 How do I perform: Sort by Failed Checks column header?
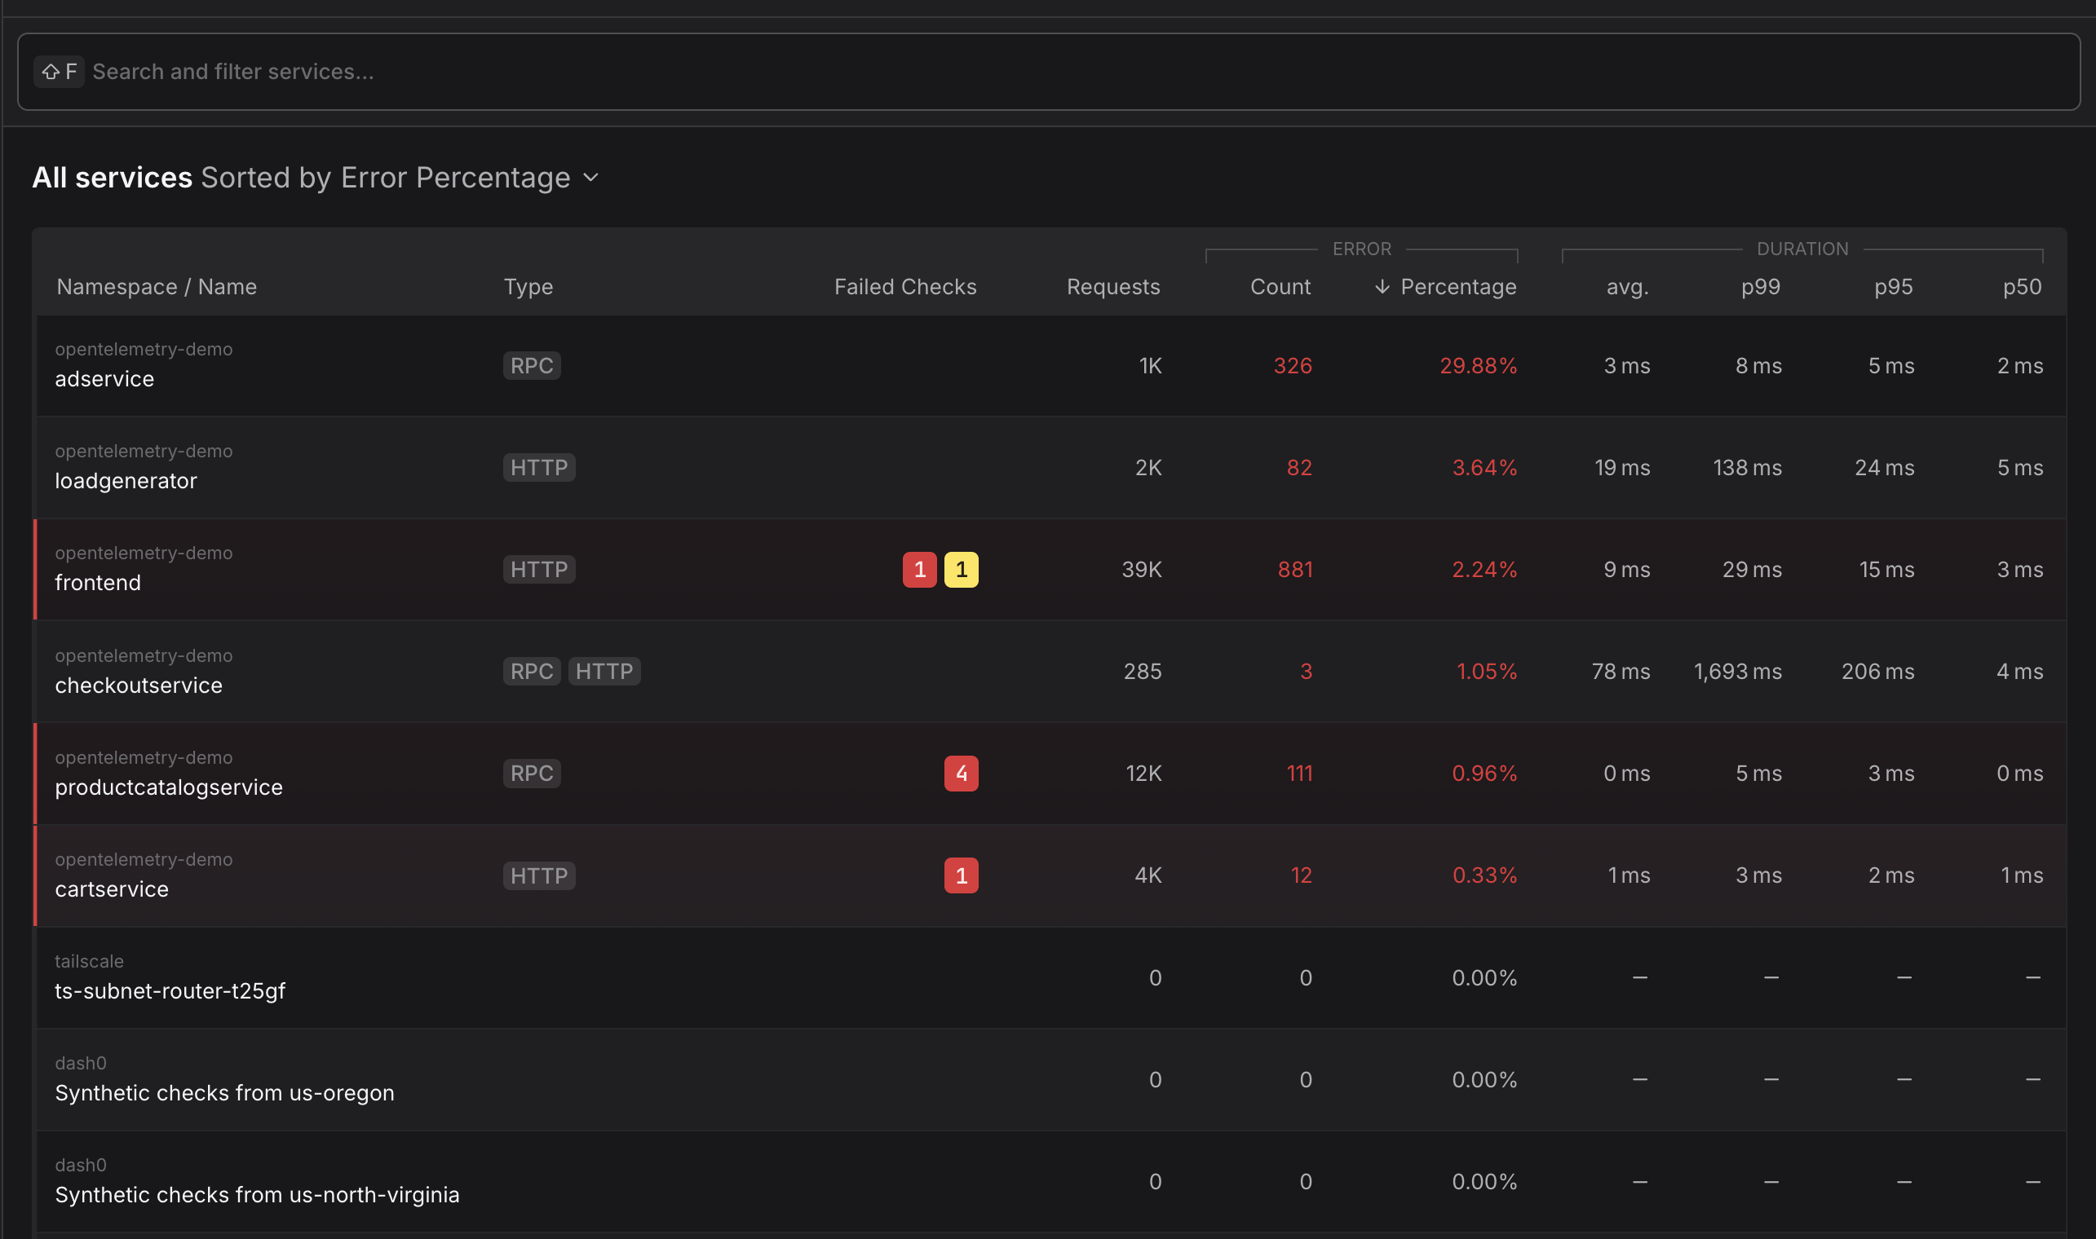[904, 287]
